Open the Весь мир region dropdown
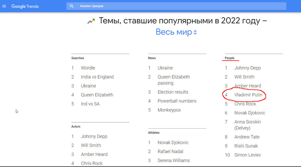Image resolution: width=301 pixels, height=167 pixels. click(x=176, y=32)
